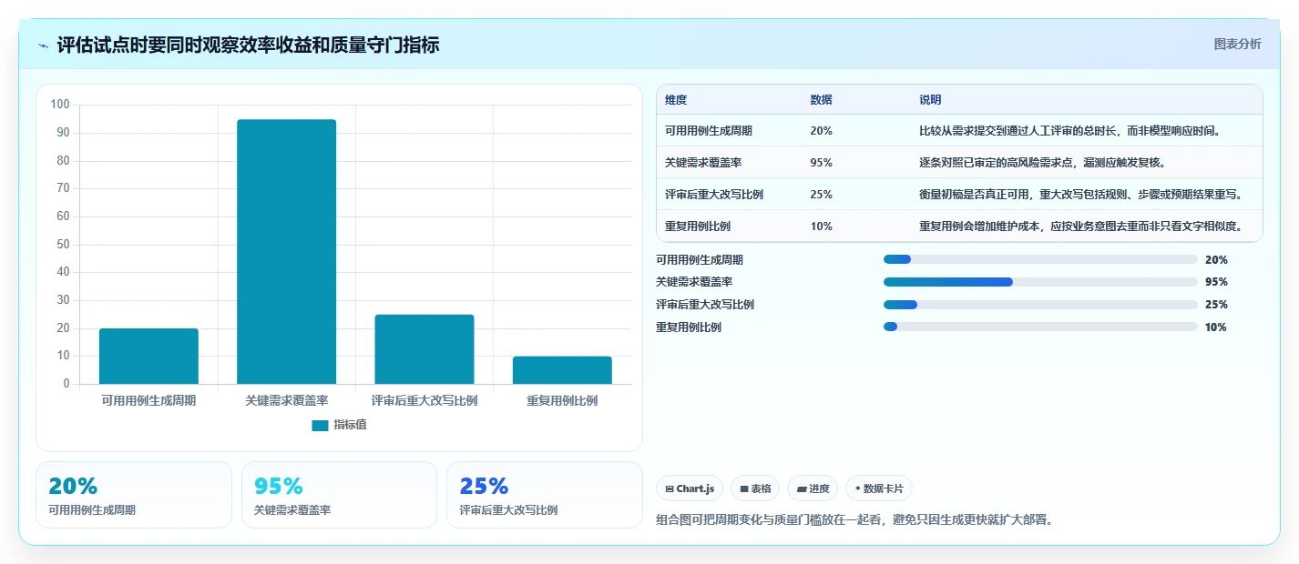This screenshot has height=564, width=1299.
Task: Click progress label 评审后重大改写比例 beside bar
Action: click(705, 305)
